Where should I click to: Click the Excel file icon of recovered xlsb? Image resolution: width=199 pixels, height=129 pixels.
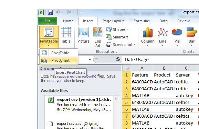[51, 100]
